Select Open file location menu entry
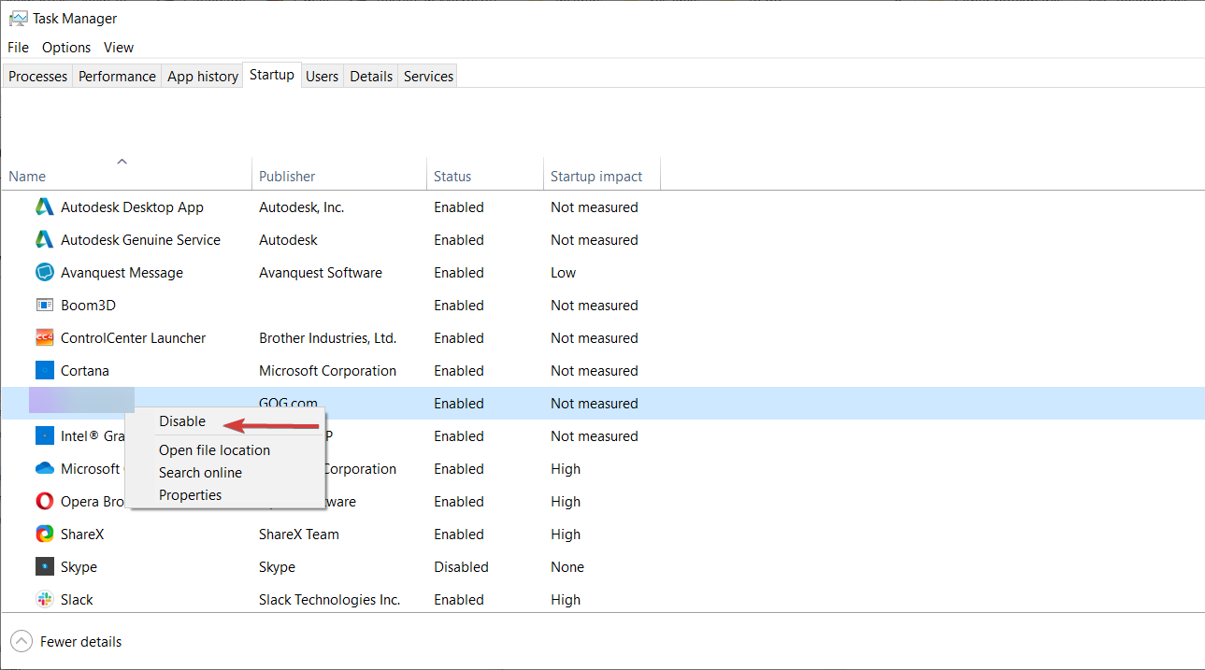This screenshot has height=670, width=1205. [x=214, y=450]
